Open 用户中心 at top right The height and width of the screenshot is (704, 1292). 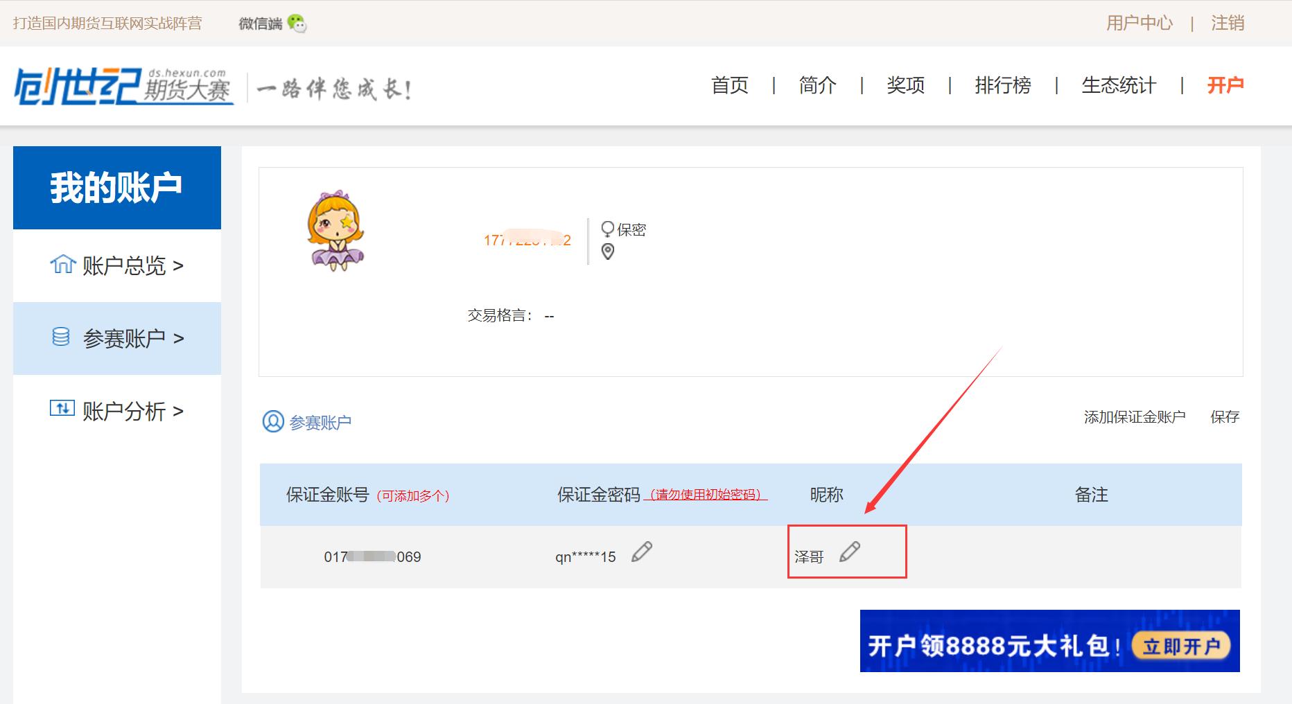[x=1140, y=23]
